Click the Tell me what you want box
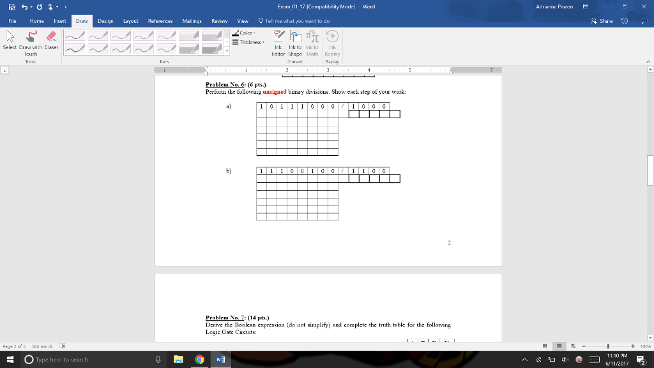654x368 pixels. pyautogui.click(x=294, y=21)
